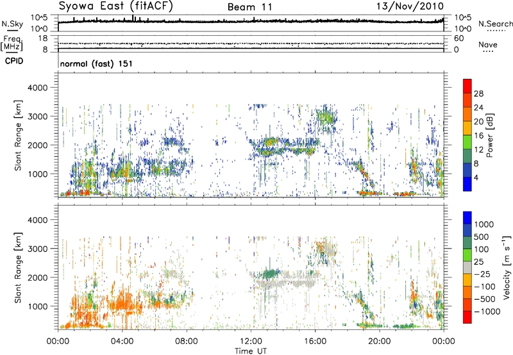Click the '-25' label on Velocity colorbar
The image size is (513, 355).
tap(482, 274)
